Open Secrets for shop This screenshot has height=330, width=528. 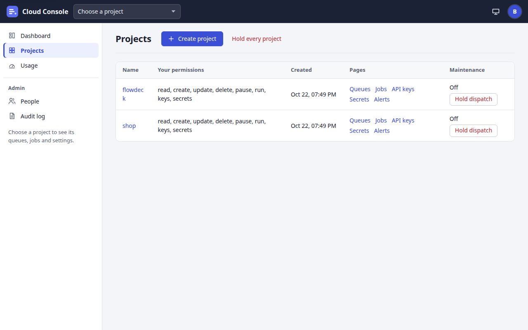coord(359,131)
